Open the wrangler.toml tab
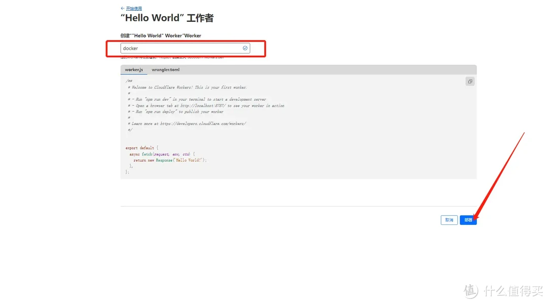Viewport: 548px width, 304px height. click(165, 69)
